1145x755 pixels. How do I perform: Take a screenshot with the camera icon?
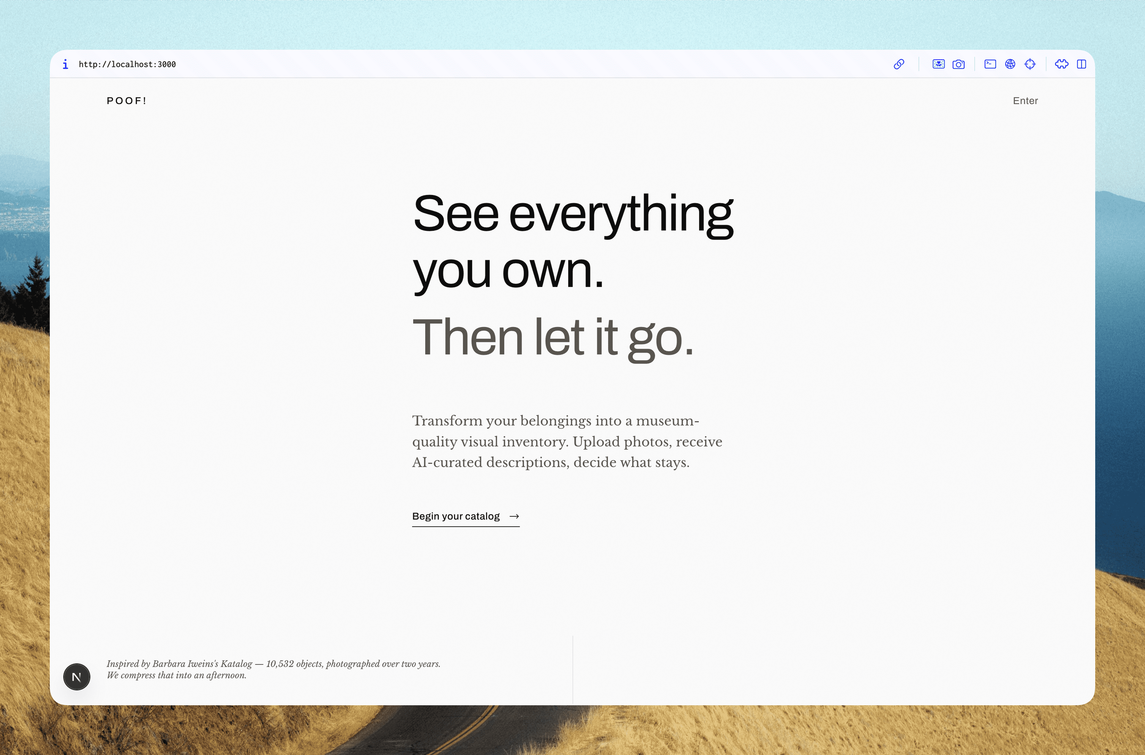[959, 64]
